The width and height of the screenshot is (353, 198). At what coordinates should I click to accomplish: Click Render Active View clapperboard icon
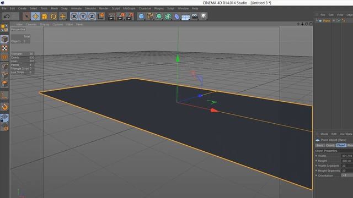coord(111,16)
